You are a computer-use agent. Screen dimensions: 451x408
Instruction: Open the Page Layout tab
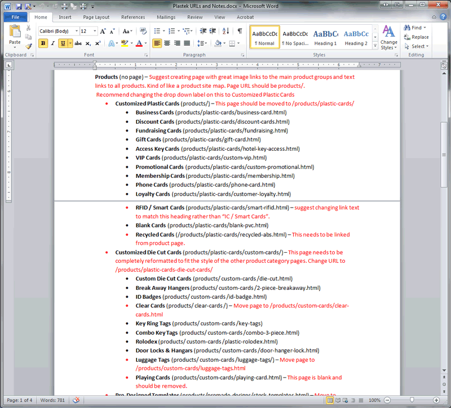[x=96, y=17]
